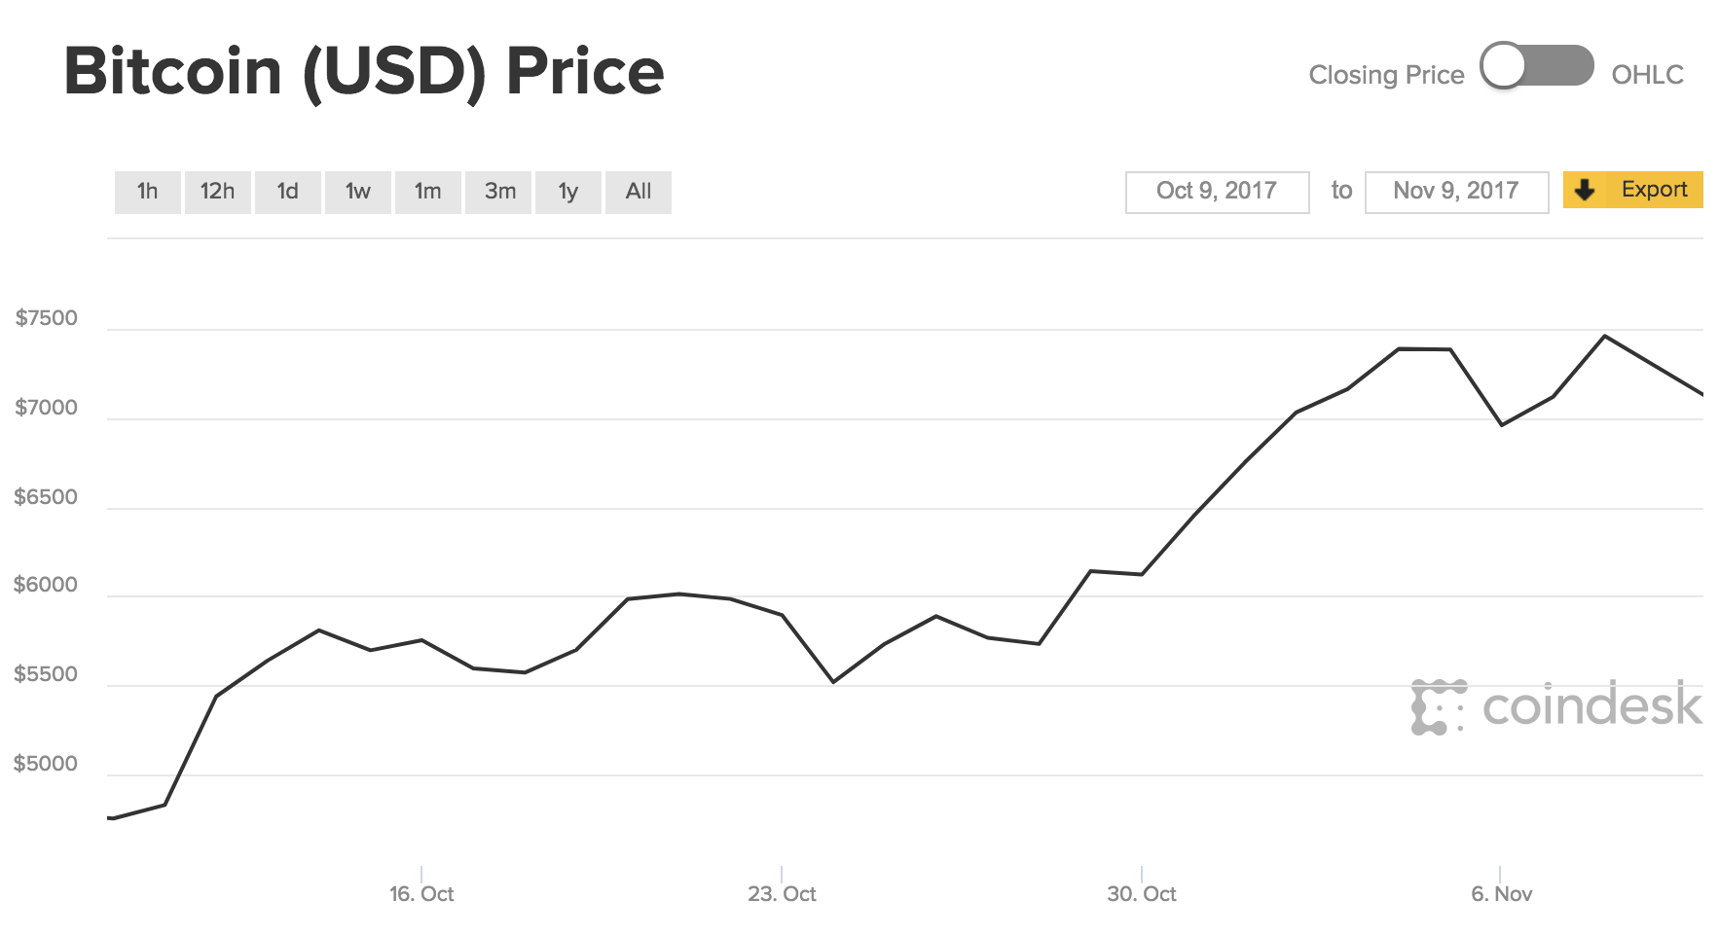Click the Bitcoin (USD) Price heading
This screenshot has width=1719, height=936.
pyautogui.click(x=364, y=71)
